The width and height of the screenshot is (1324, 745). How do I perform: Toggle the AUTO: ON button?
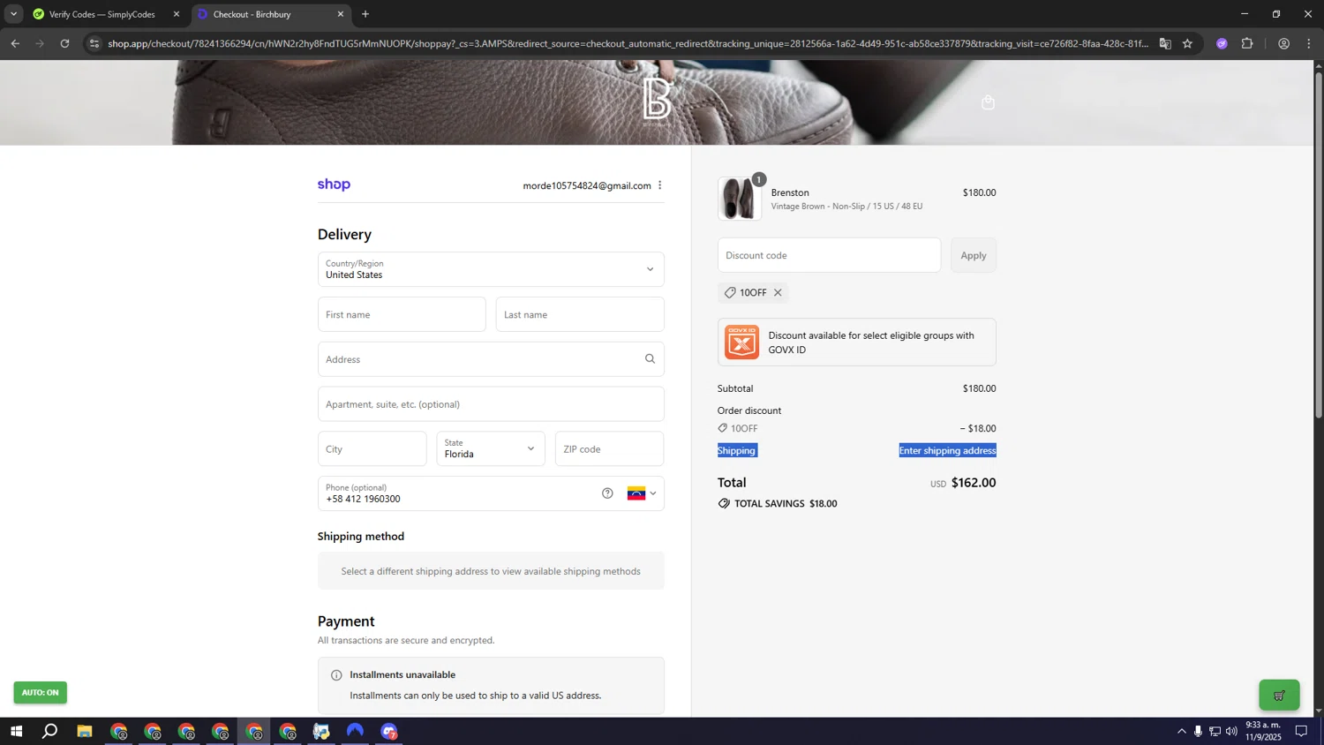[40, 692]
